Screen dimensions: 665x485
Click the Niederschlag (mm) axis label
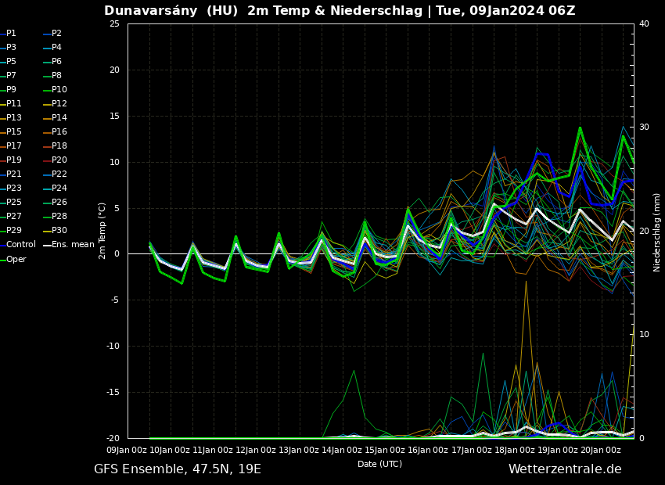click(657, 232)
